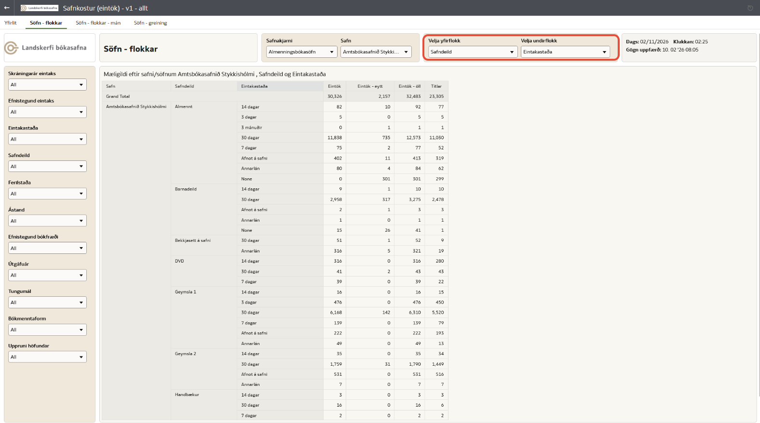Screen dimensions: 760x423
Task: Open the Yfirlit tab
Action: pos(11,23)
